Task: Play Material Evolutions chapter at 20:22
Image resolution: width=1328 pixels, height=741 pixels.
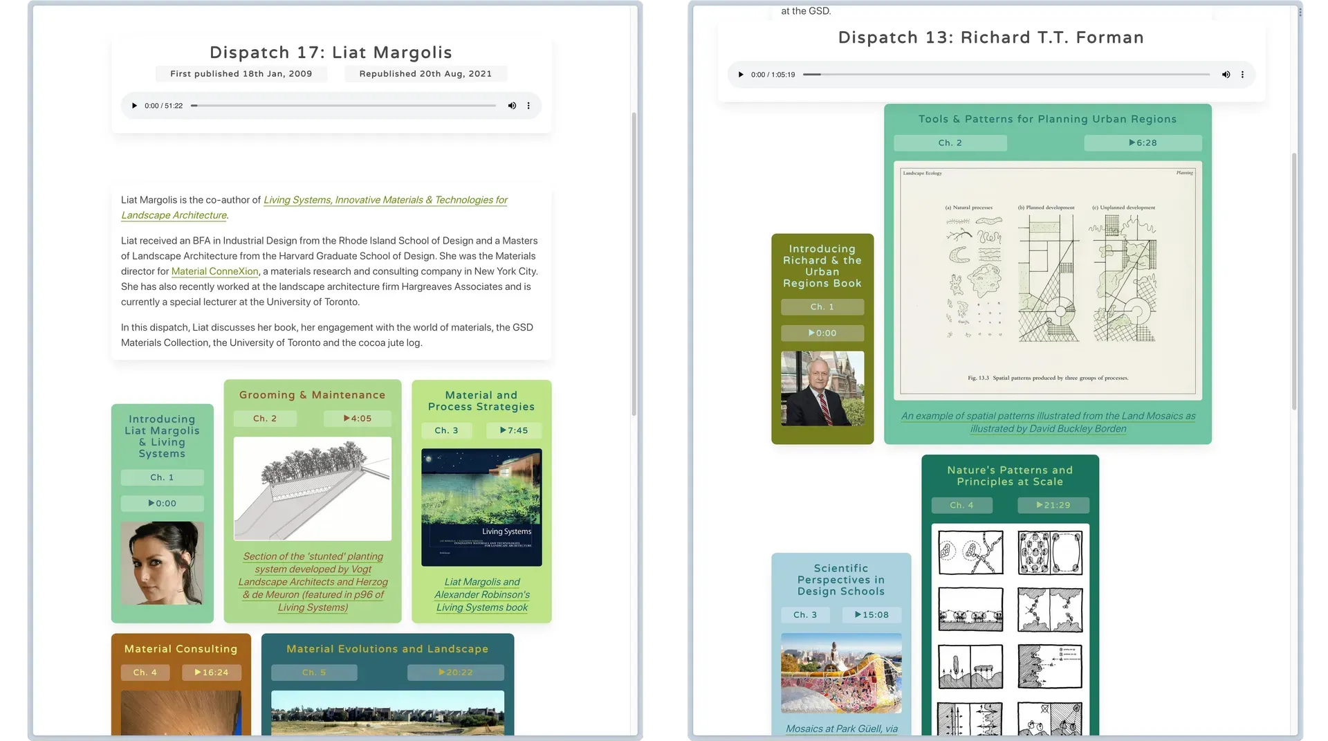Action: click(455, 673)
